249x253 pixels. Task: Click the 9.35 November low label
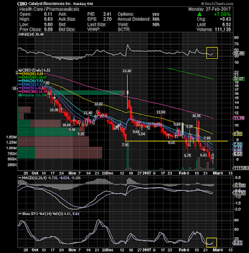80,134
